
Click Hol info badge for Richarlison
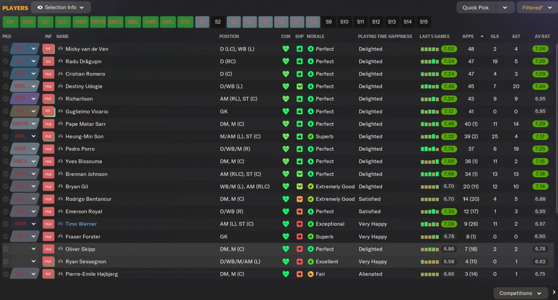[x=48, y=99]
